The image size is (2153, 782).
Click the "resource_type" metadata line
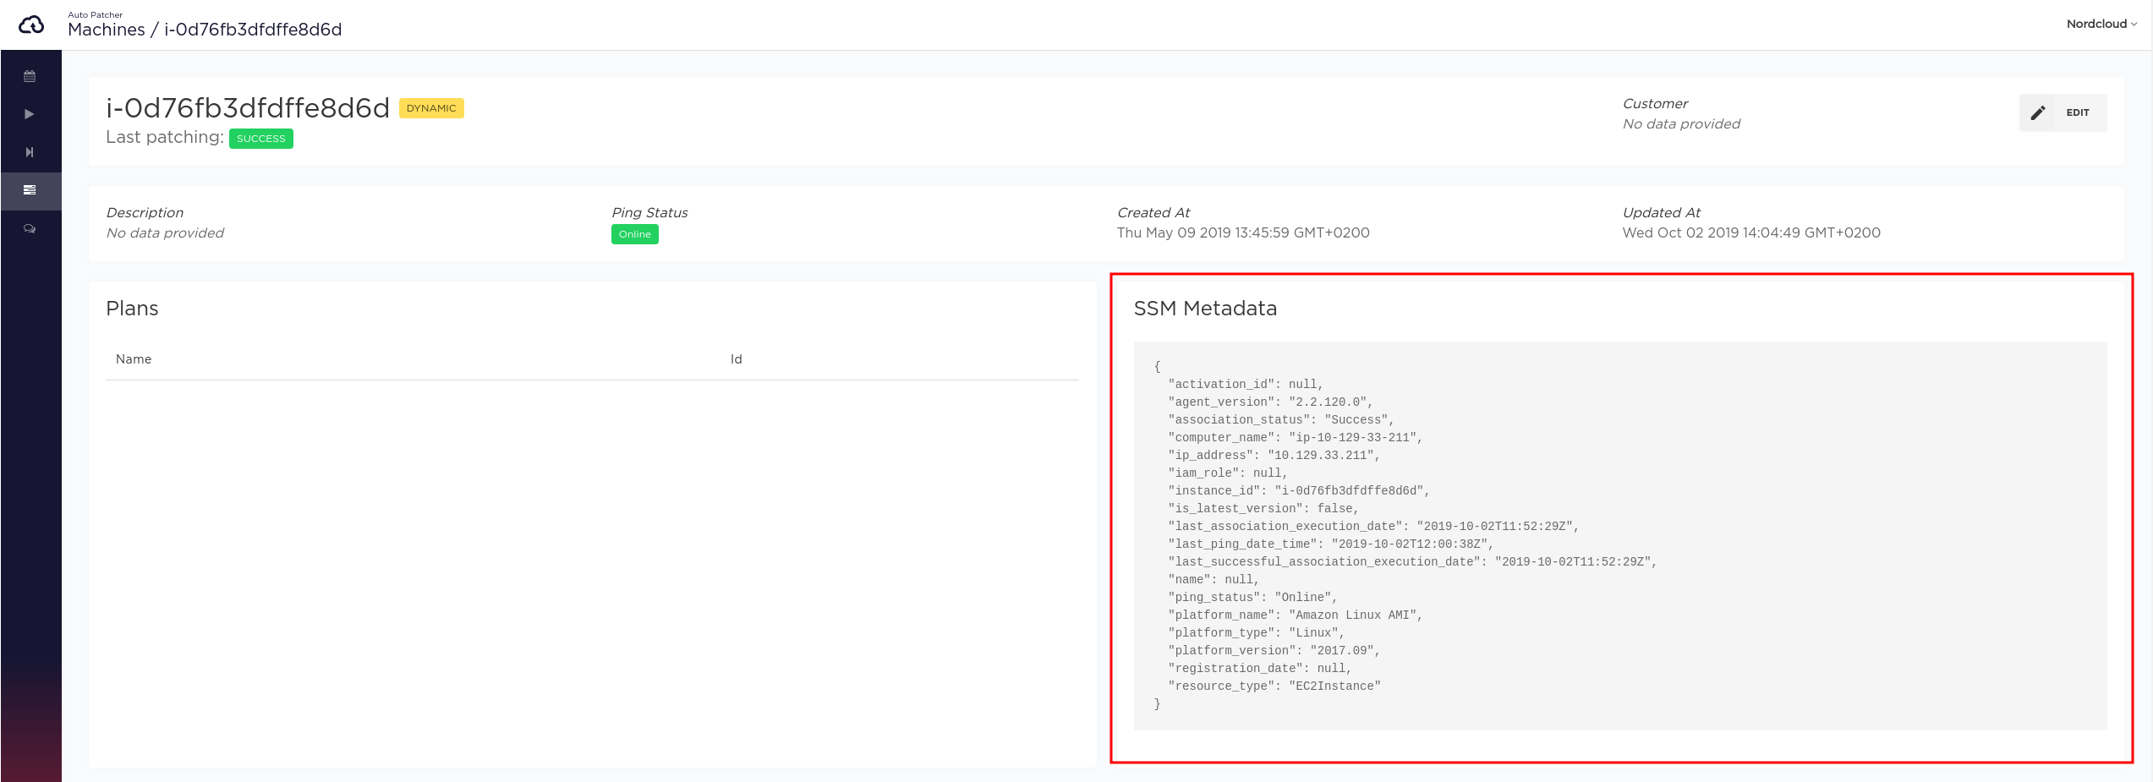[x=1274, y=686]
